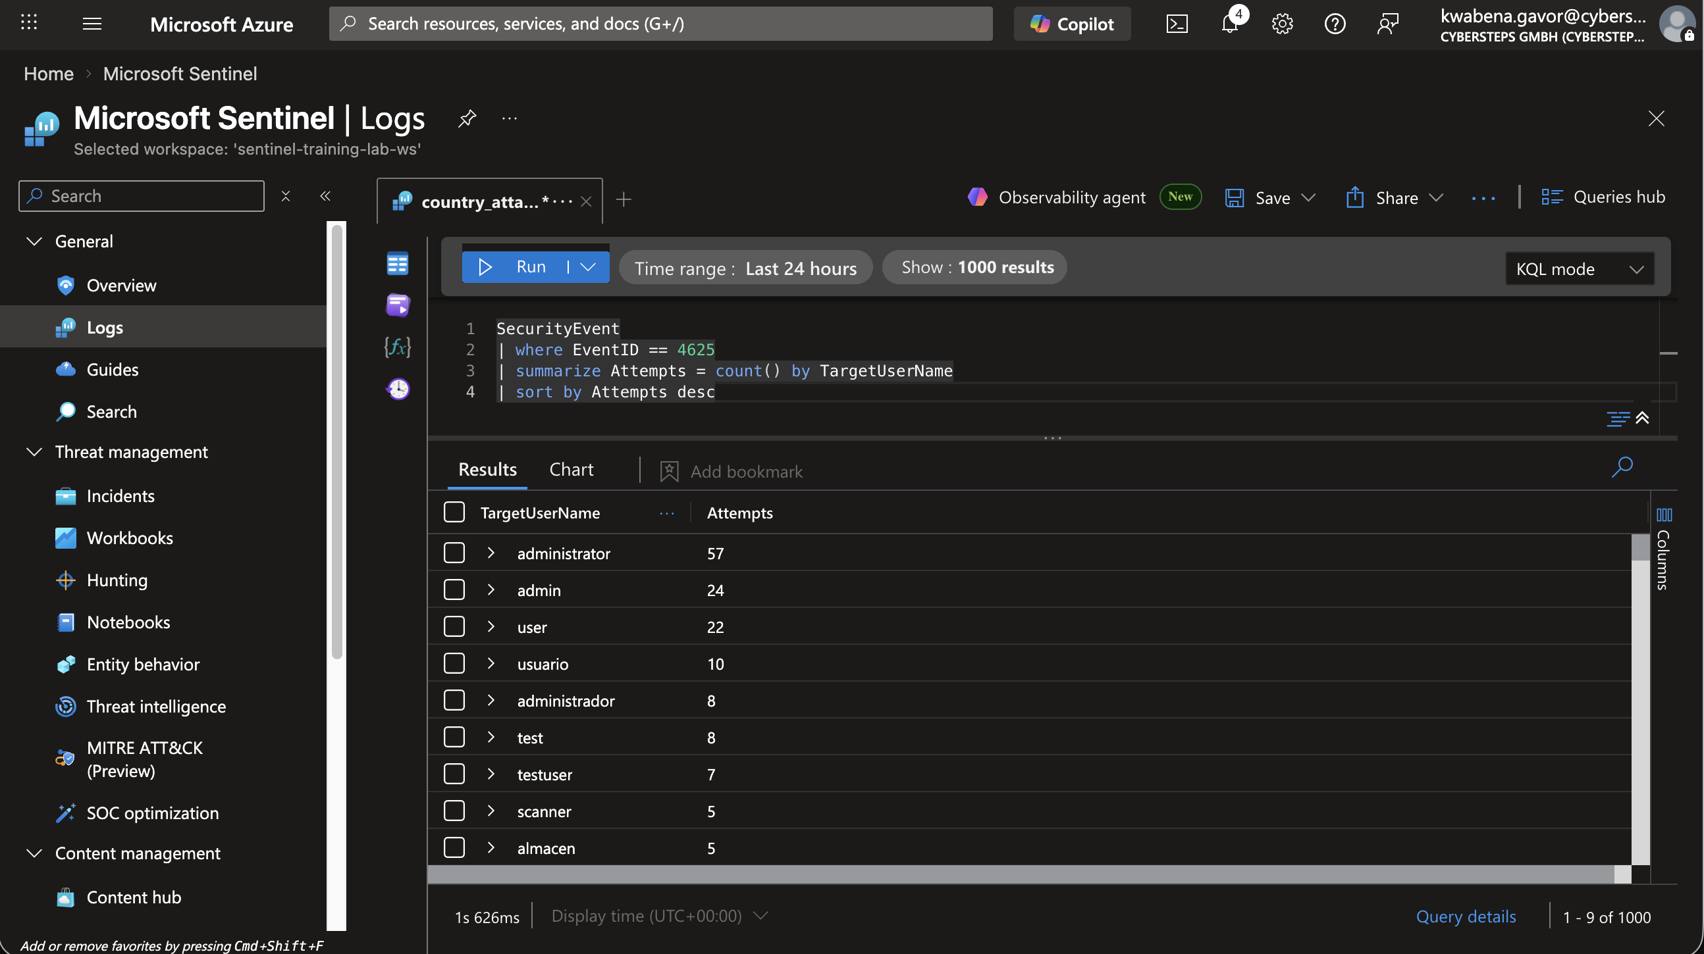Select all rows with header checkbox
The width and height of the screenshot is (1704, 954).
point(454,513)
